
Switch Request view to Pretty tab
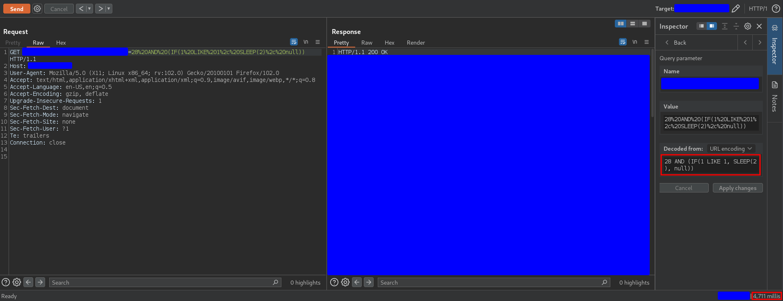click(x=13, y=43)
